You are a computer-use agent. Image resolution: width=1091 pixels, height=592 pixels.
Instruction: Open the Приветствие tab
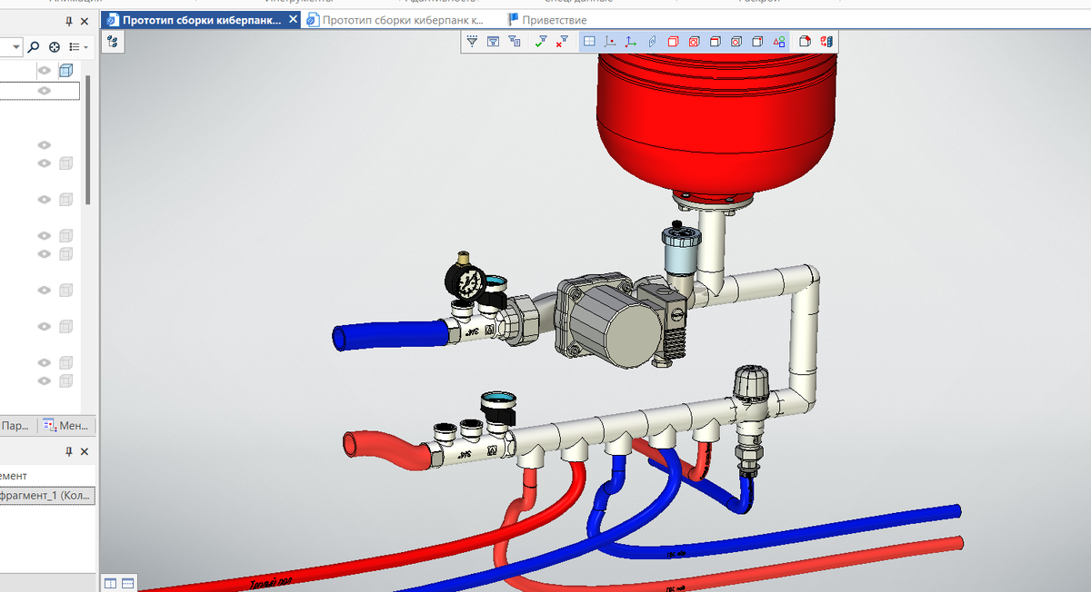pyautogui.click(x=546, y=20)
